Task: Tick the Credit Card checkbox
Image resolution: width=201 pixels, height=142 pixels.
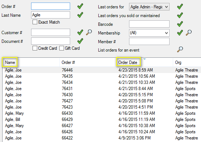Action: 35,48
